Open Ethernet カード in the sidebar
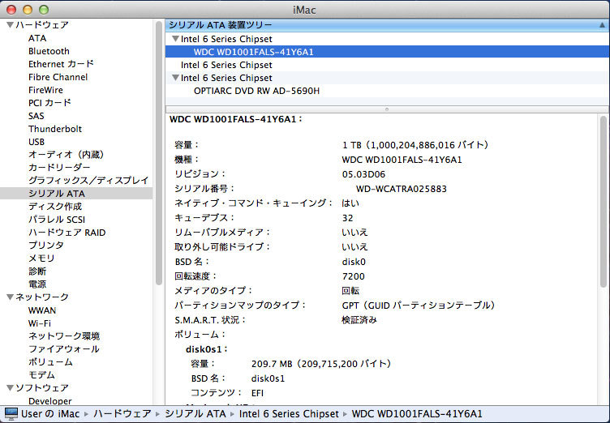Viewport: 610px width, 423px height. (61, 64)
